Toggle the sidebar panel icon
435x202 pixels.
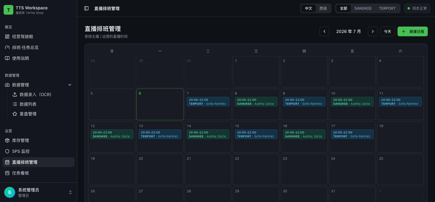(x=86, y=8)
